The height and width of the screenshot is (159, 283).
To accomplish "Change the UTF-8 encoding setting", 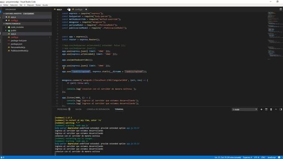I will point(256,157).
